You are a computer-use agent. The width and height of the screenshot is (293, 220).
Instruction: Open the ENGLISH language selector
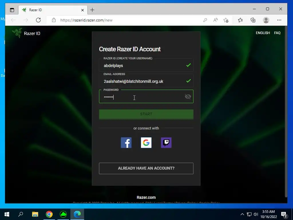[263, 33]
